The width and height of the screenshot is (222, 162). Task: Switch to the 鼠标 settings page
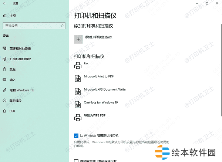13,69
